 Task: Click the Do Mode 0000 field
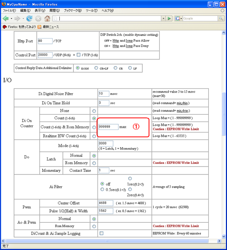click(x=106, y=144)
